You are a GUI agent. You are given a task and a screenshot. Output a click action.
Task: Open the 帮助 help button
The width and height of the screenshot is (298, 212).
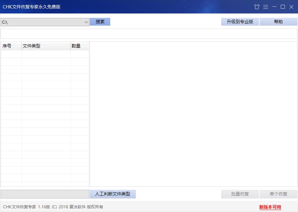point(278,22)
